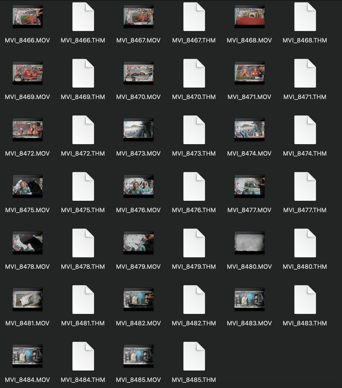Select the MVI_8475.THM blank file icon
The height and width of the screenshot is (388, 342).
pyautogui.click(x=83, y=187)
